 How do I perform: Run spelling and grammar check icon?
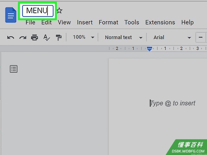[47, 37]
